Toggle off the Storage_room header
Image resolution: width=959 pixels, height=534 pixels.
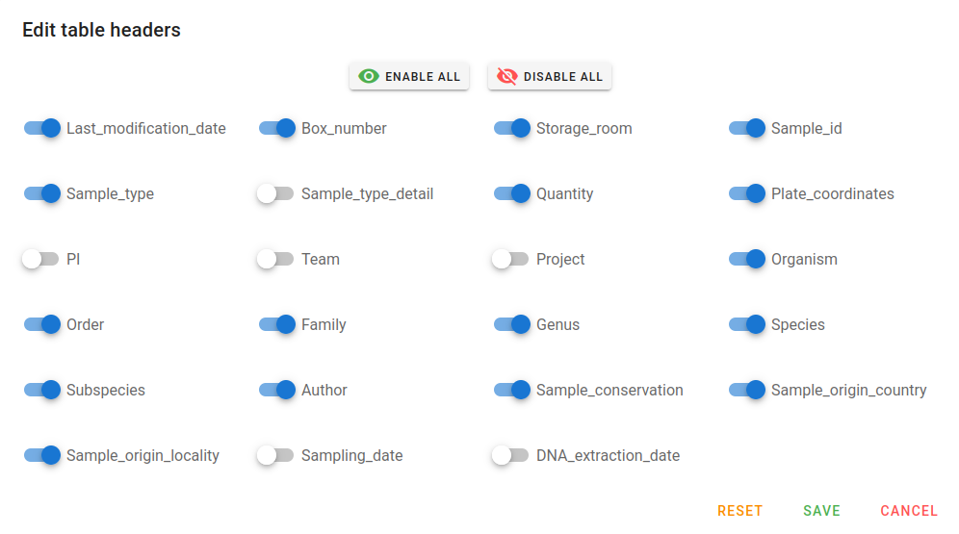coord(512,128)
